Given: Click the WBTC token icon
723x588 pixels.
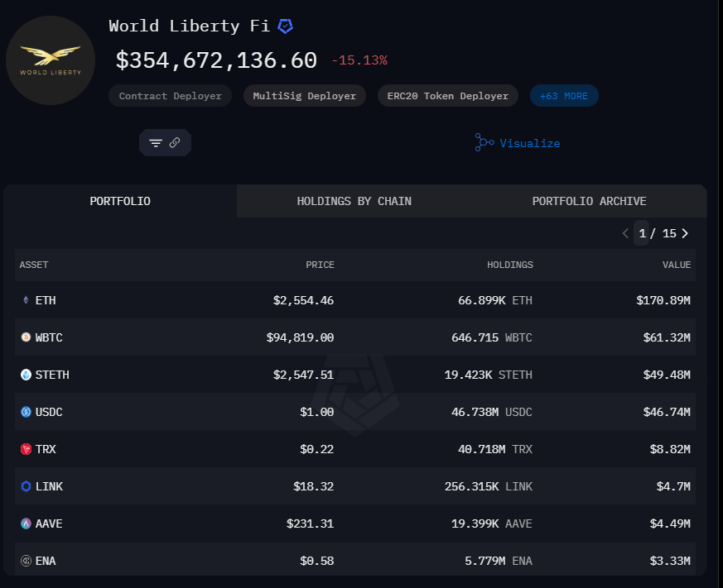Looking at the screenshot, I should pos(26,337).
